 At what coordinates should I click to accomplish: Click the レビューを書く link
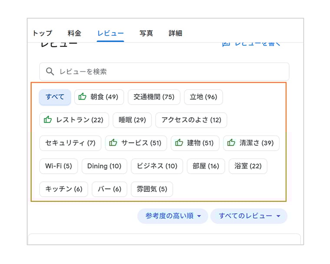[252, 43]
